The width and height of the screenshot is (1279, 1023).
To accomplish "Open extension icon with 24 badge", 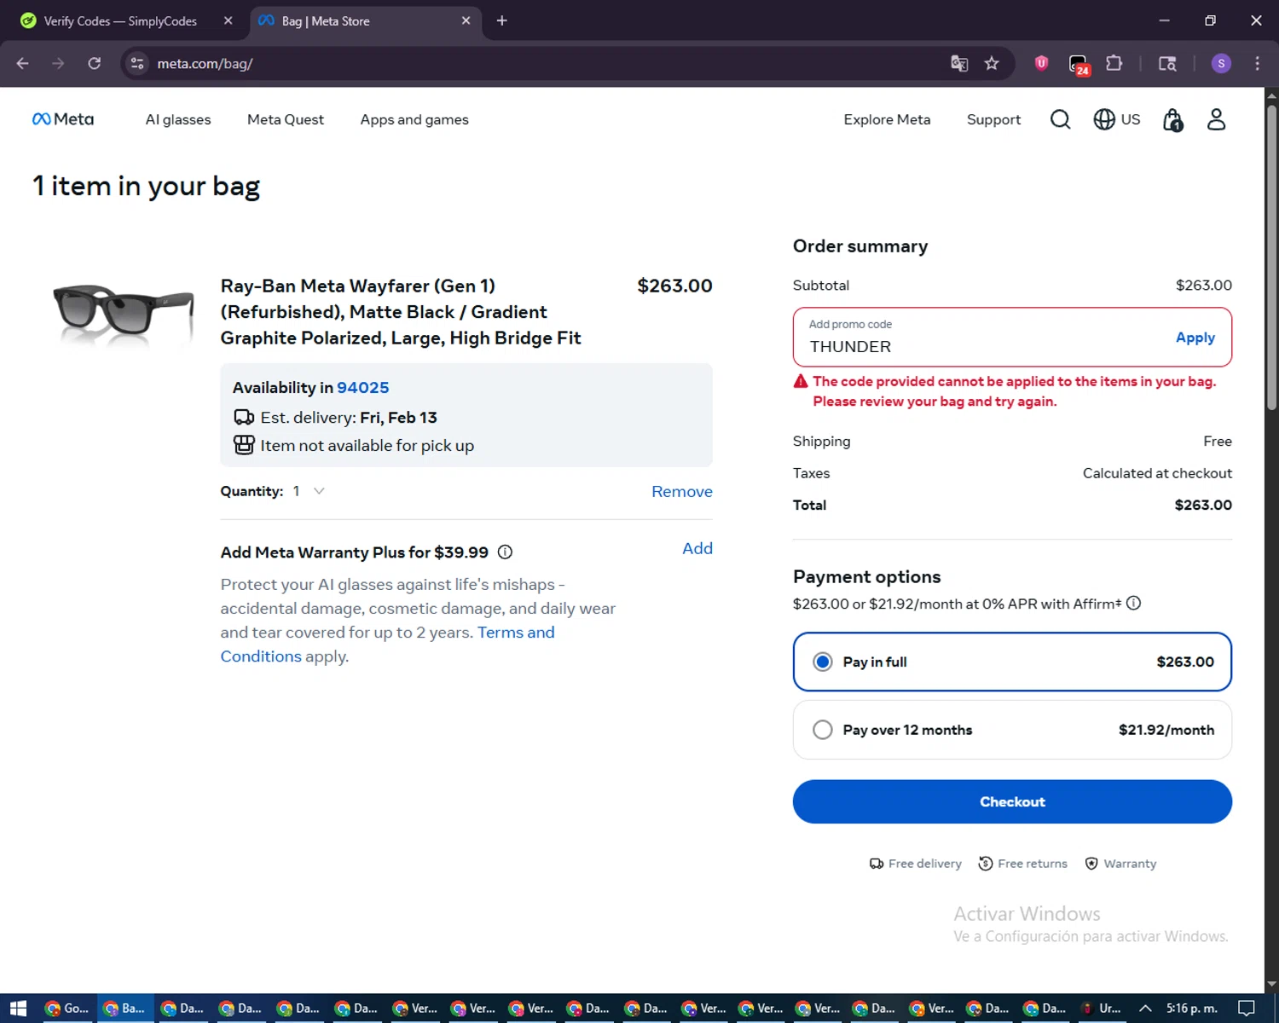I will click(1079, 65).
